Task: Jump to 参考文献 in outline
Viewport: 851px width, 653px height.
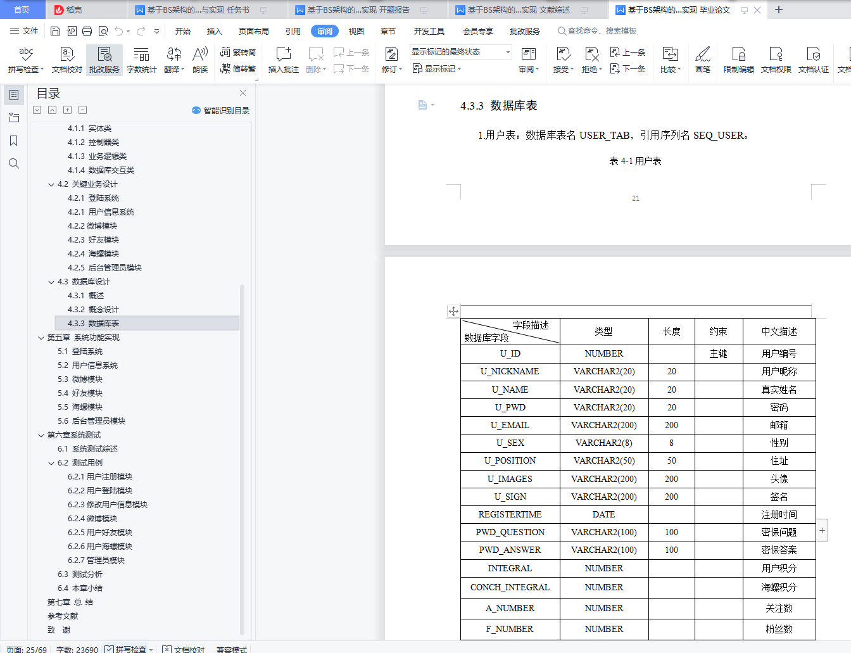Action: 63,616
